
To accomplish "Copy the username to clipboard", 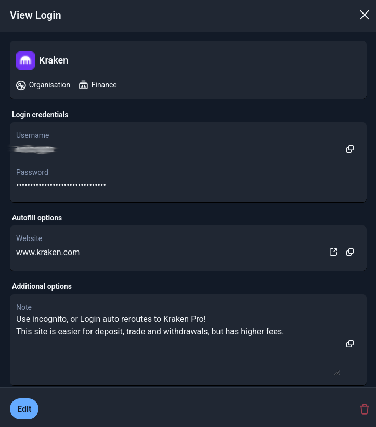I will pos(350,149).
